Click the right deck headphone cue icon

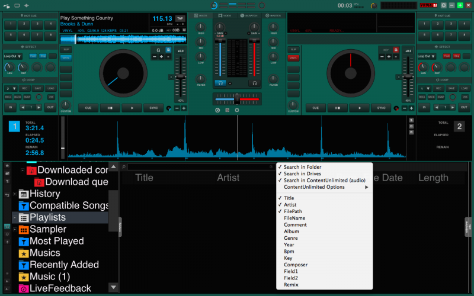coord(254,83)
